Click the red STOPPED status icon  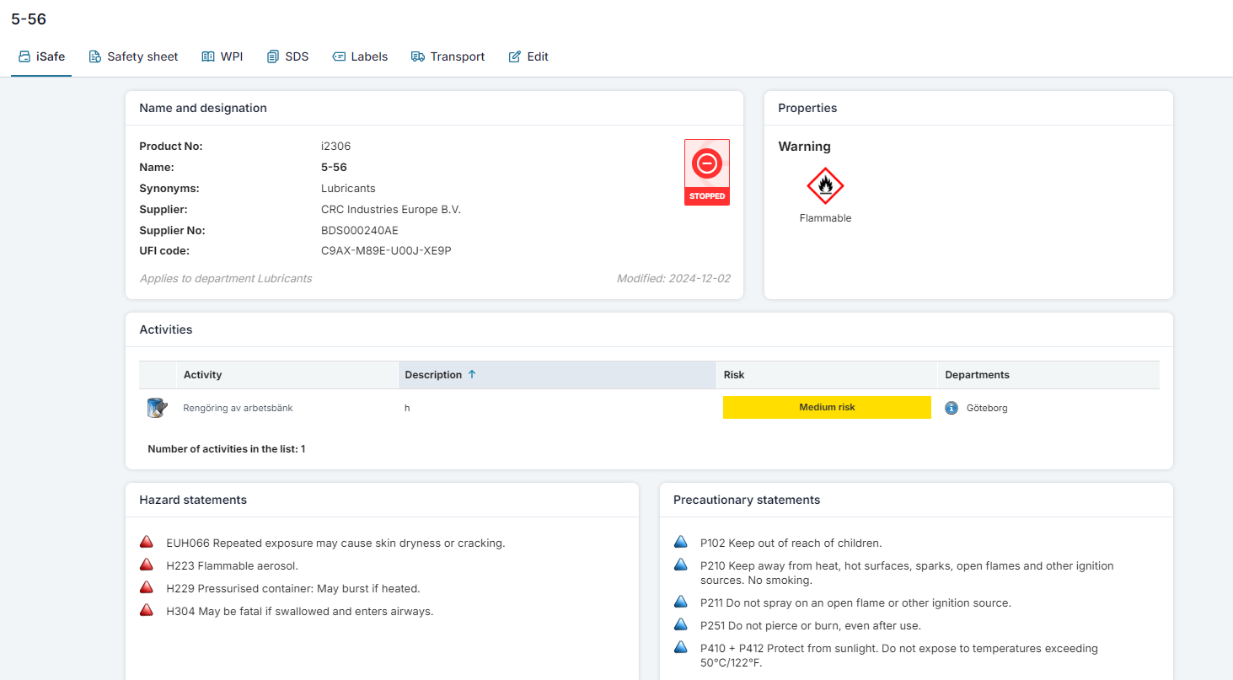point(707,172)
